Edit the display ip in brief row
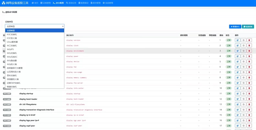The width and height of the screenshot is (256, 130). (x=238, y=115)
